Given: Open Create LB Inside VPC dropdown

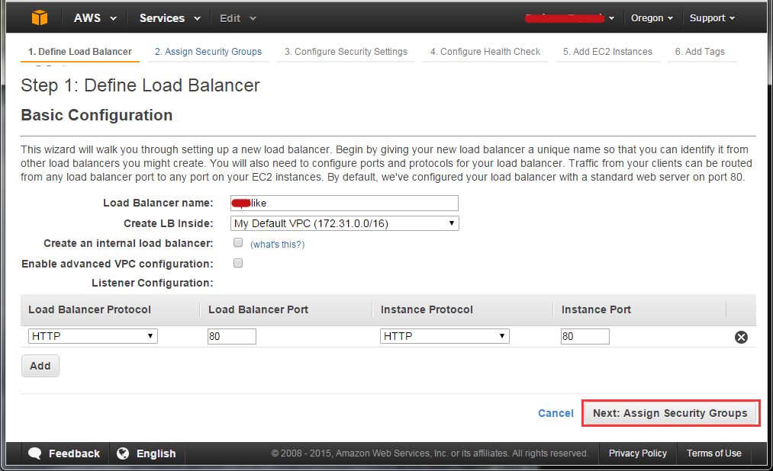Looking at the screenshot, I should 345,223.
